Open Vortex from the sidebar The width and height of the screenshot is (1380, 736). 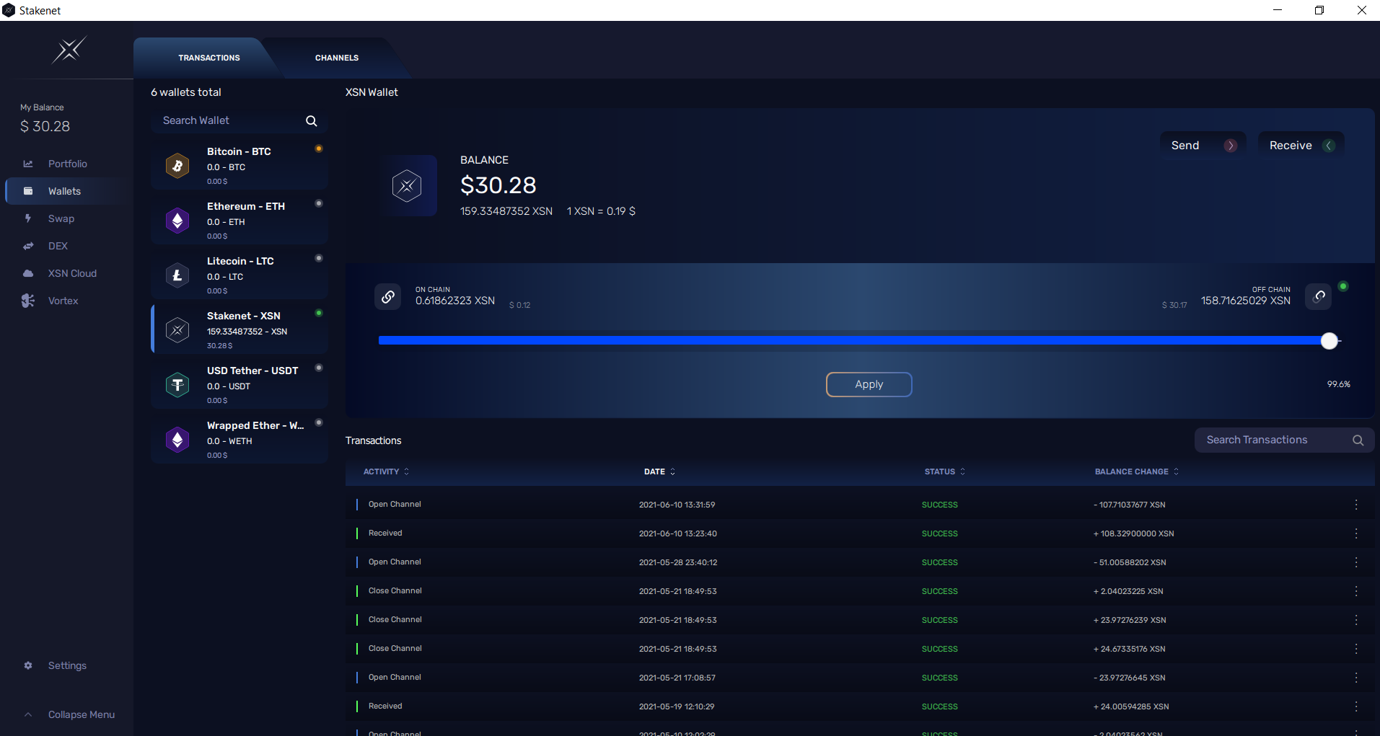(63, 301)
